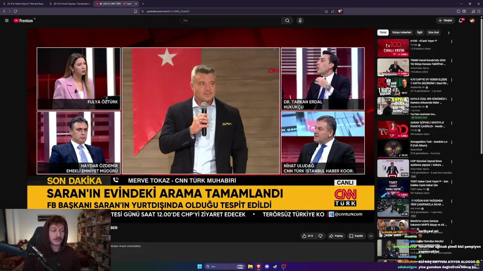This screenshot has width=483, height=271.
Task: Open tv100 #Canlı Yayın thumbnail
Action: point(393,48)
